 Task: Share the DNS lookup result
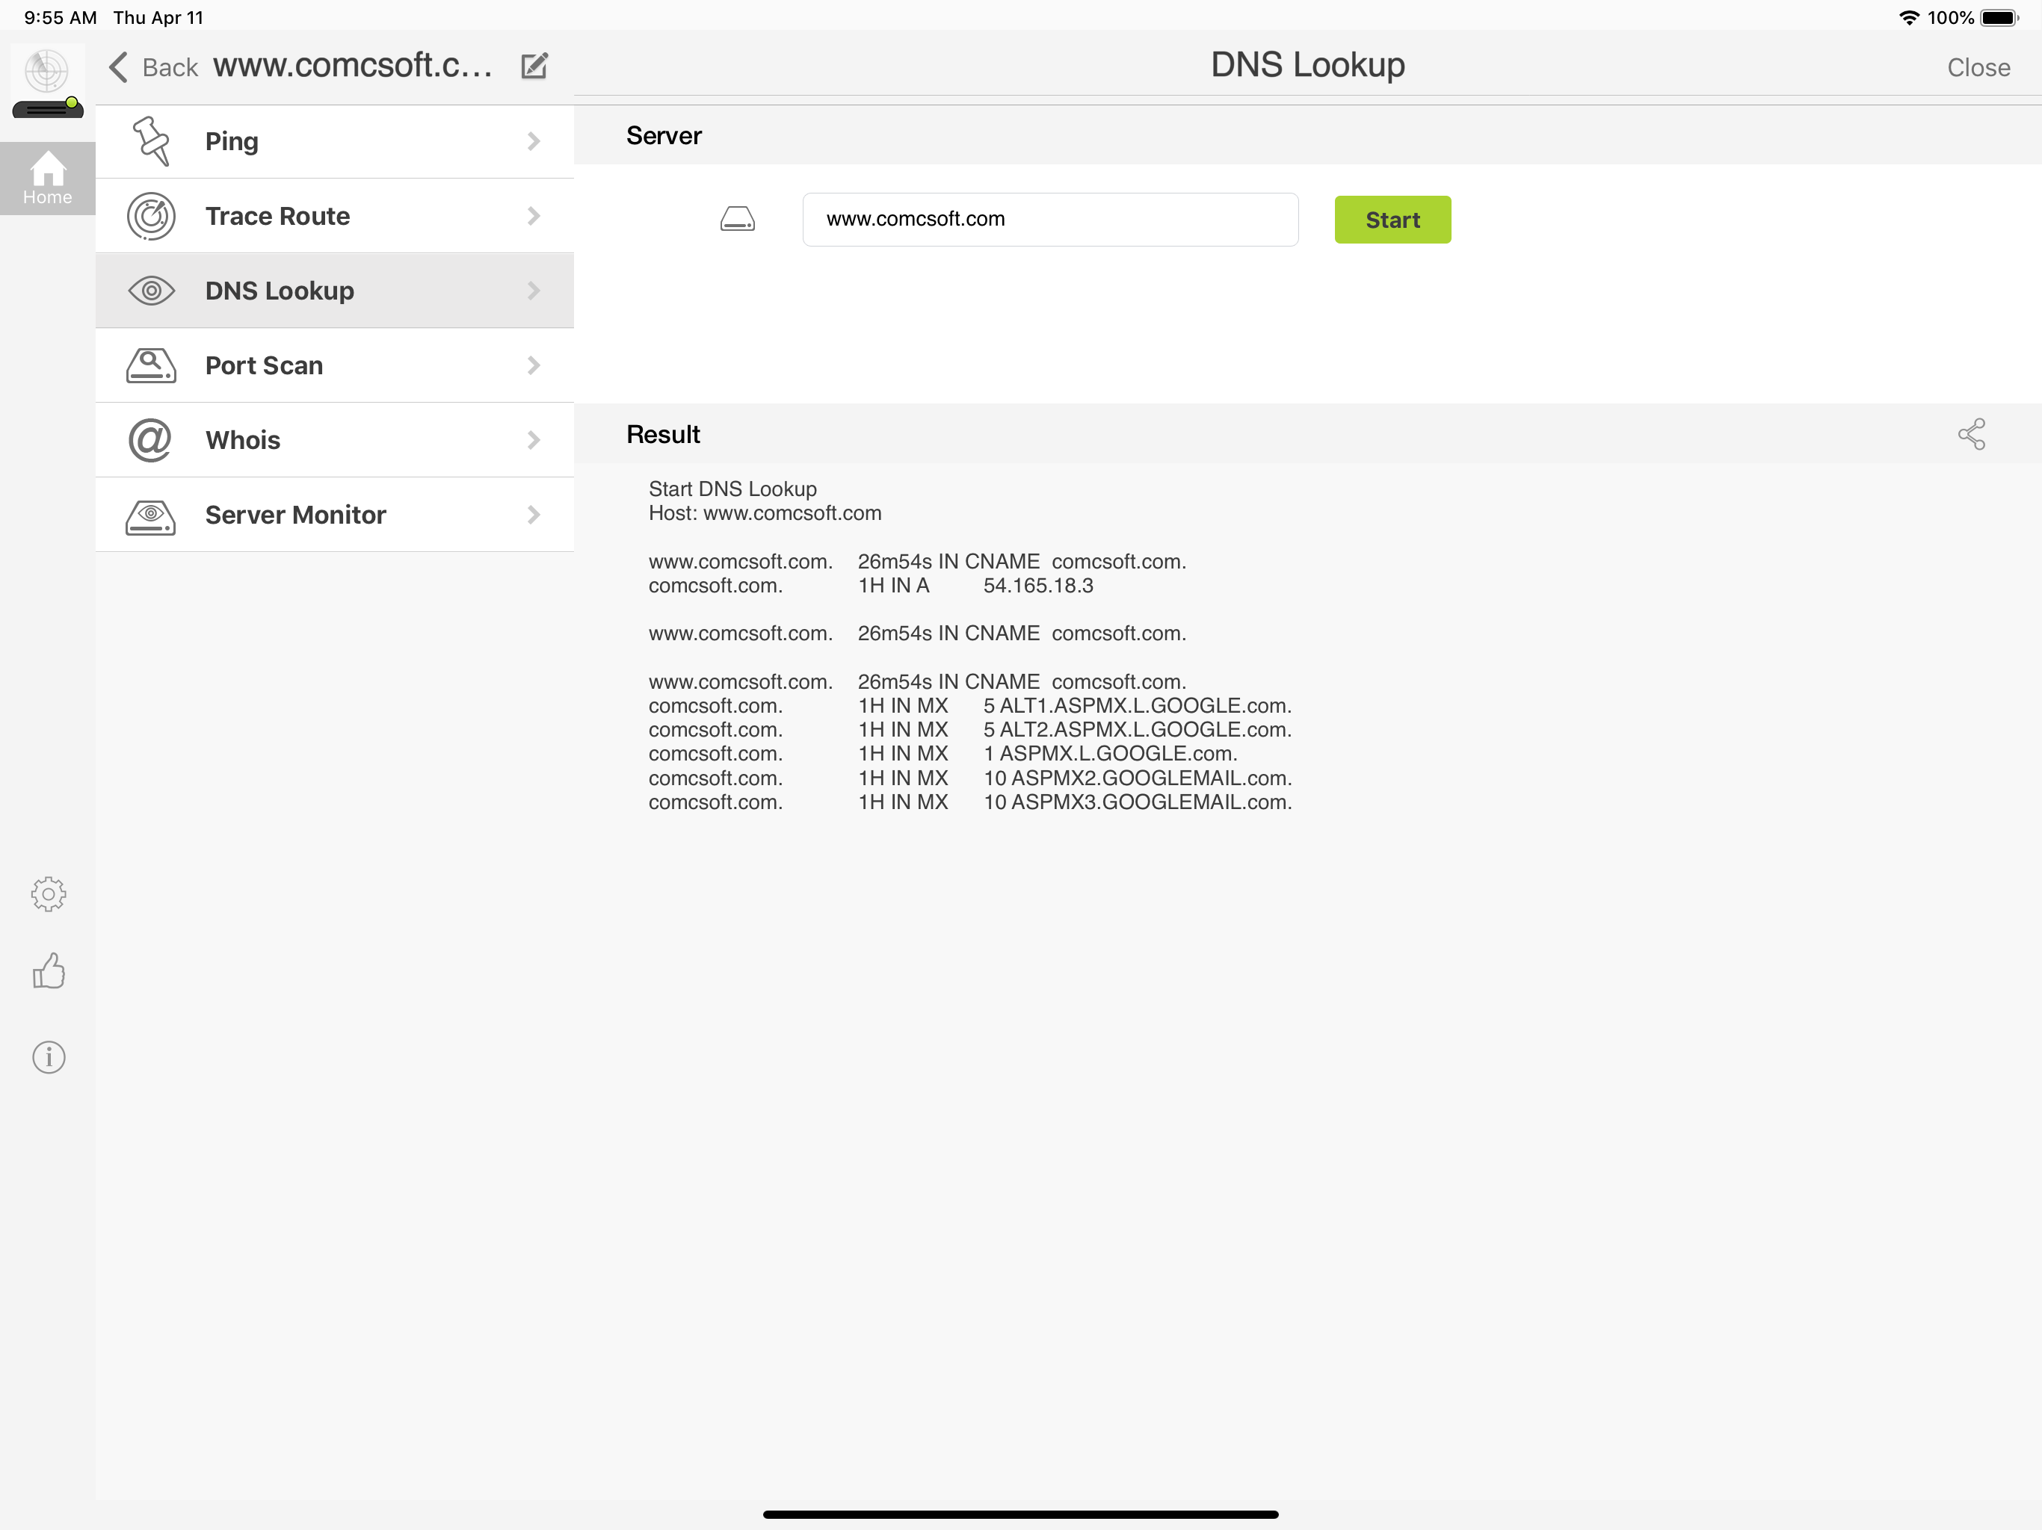point(1972,434)
